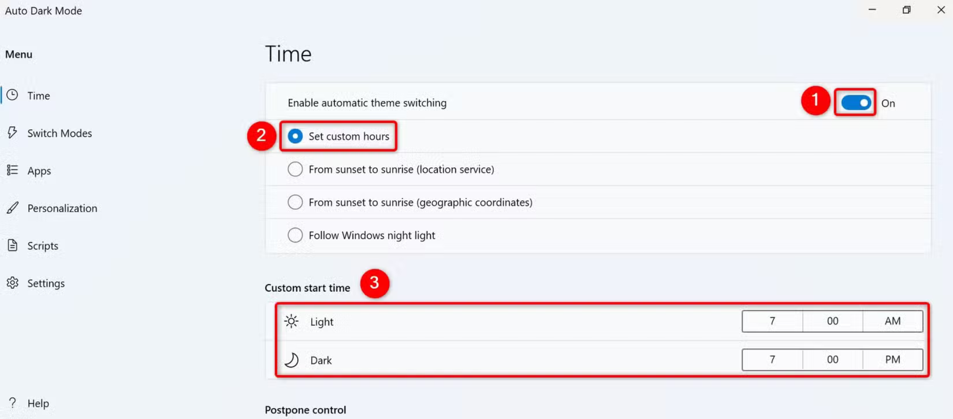Click the Enable automatic theme switching text

pyautogui.click(x=367, y=103)
